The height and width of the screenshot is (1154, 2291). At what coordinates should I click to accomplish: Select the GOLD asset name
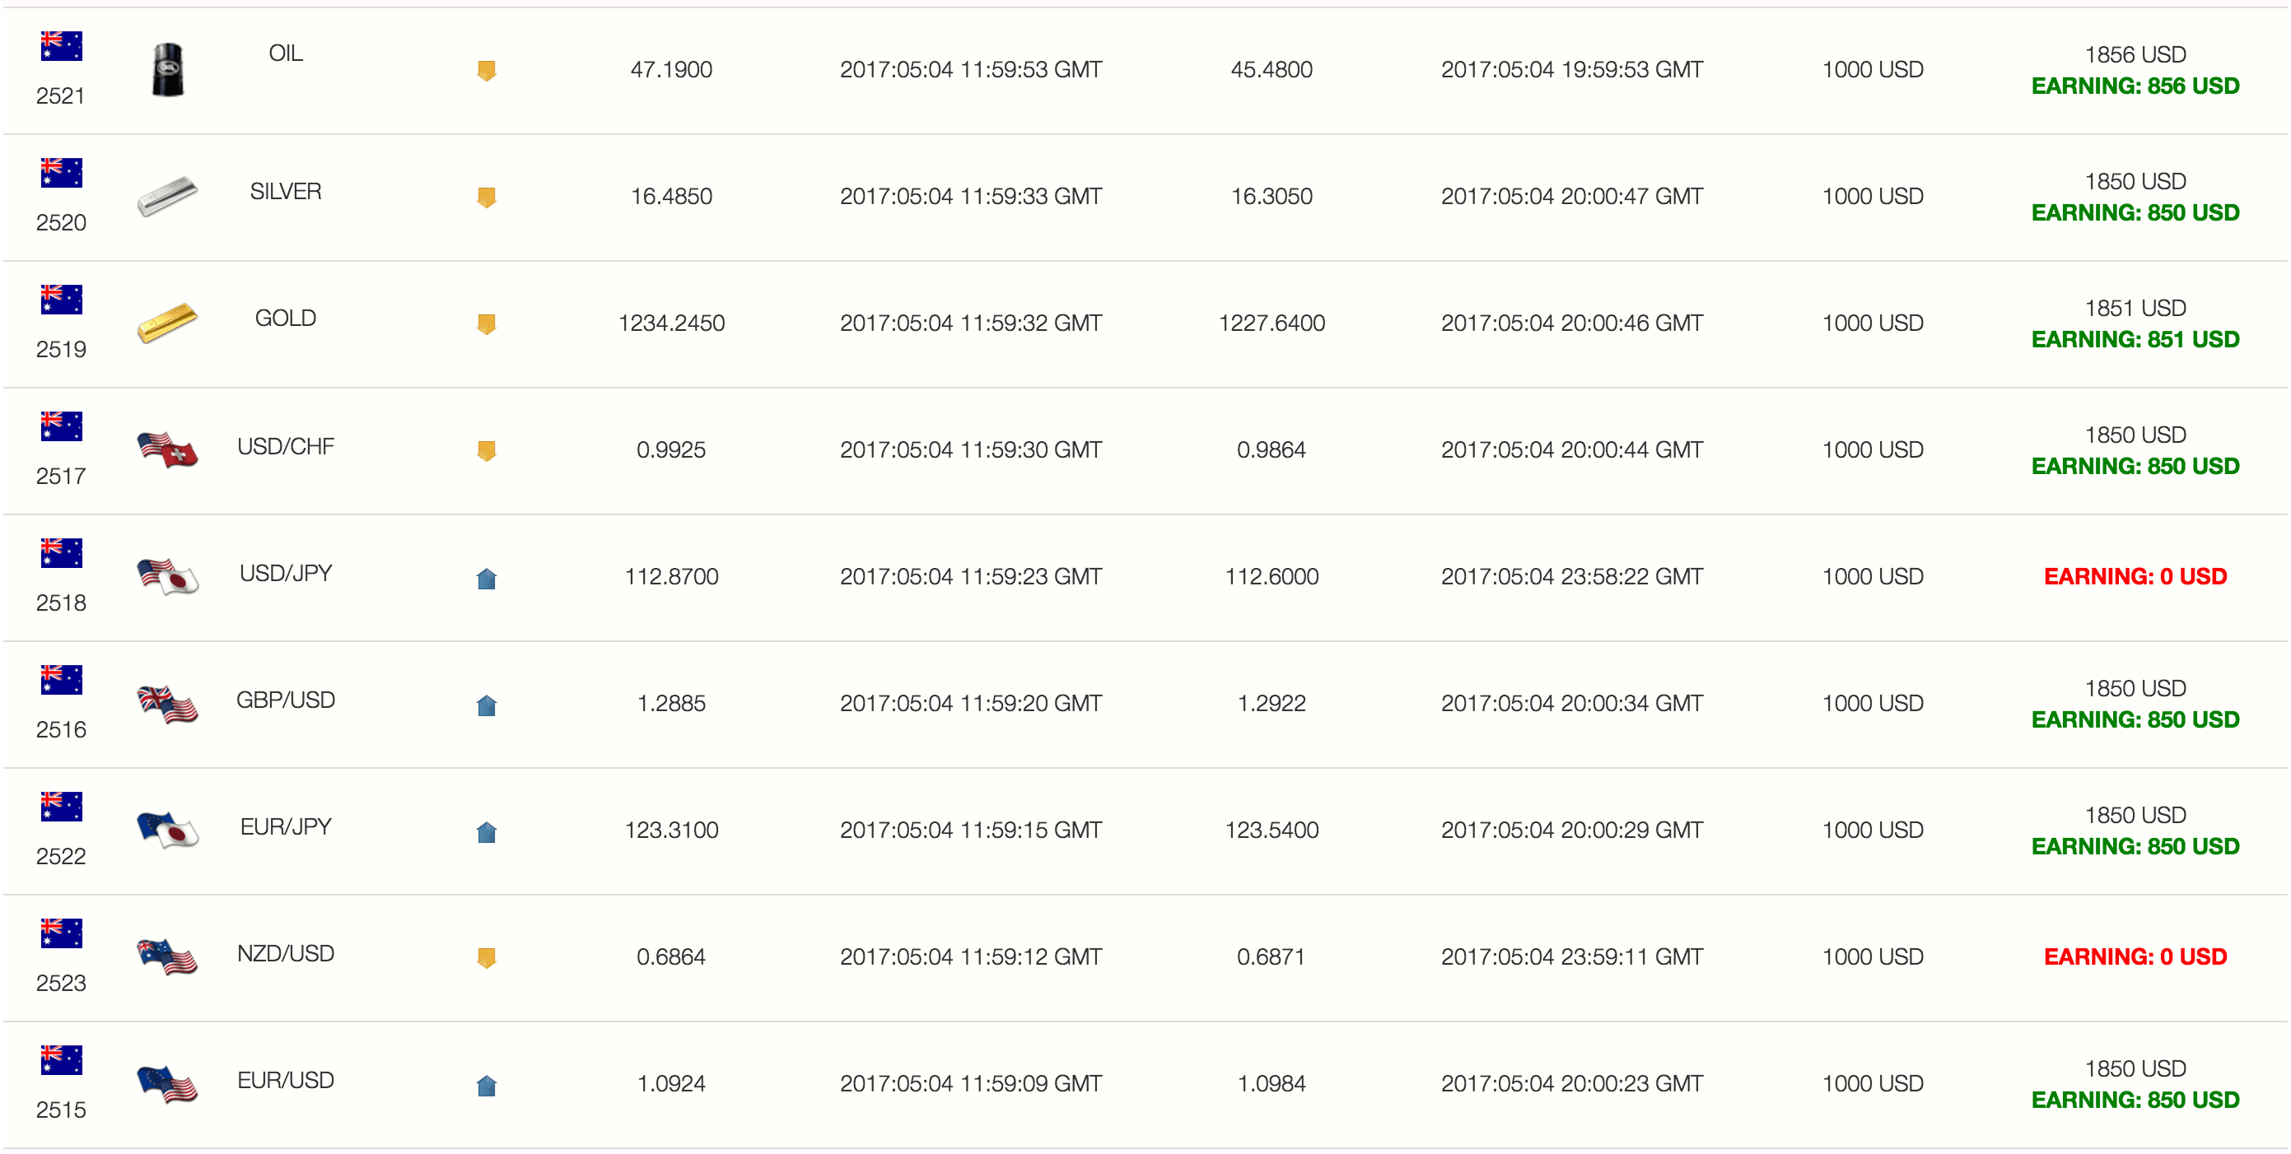coord(286,319)
